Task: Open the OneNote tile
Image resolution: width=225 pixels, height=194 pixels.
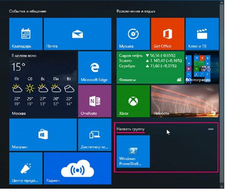Action: (95, 101)
